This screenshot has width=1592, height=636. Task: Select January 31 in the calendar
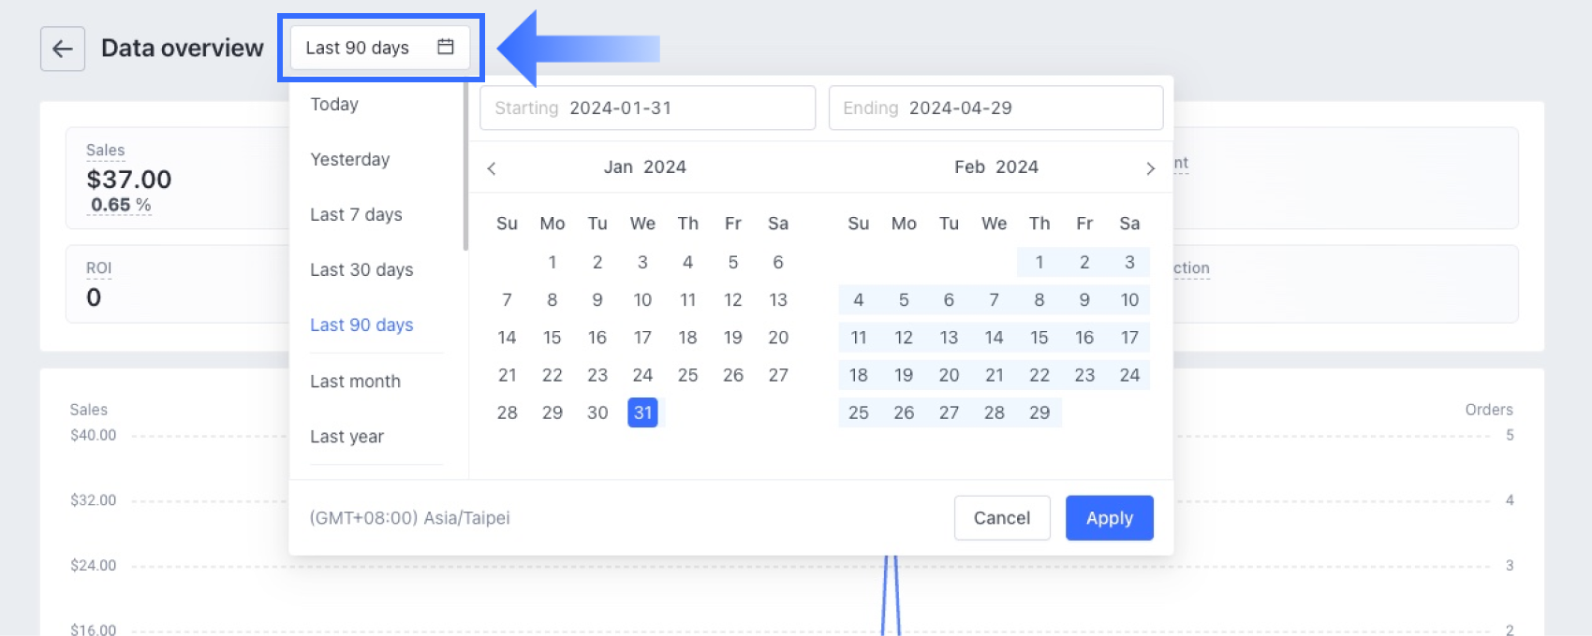642,412
